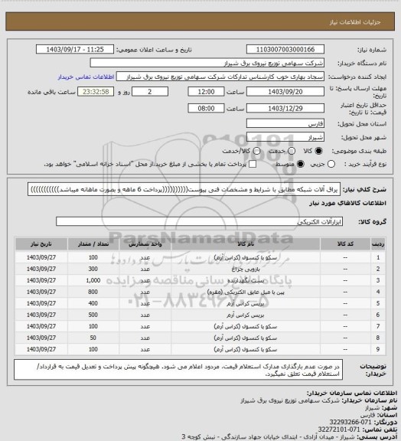Select the خدمت radio button
This screenshot has width=401, height=441.
click(292, 151)
